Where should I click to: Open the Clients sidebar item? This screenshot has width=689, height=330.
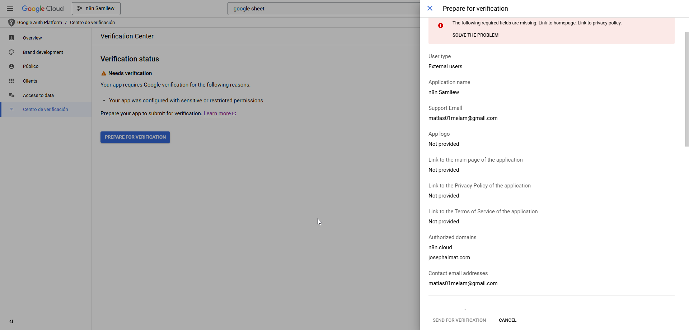pyautogui.click(x=46, y=81)
